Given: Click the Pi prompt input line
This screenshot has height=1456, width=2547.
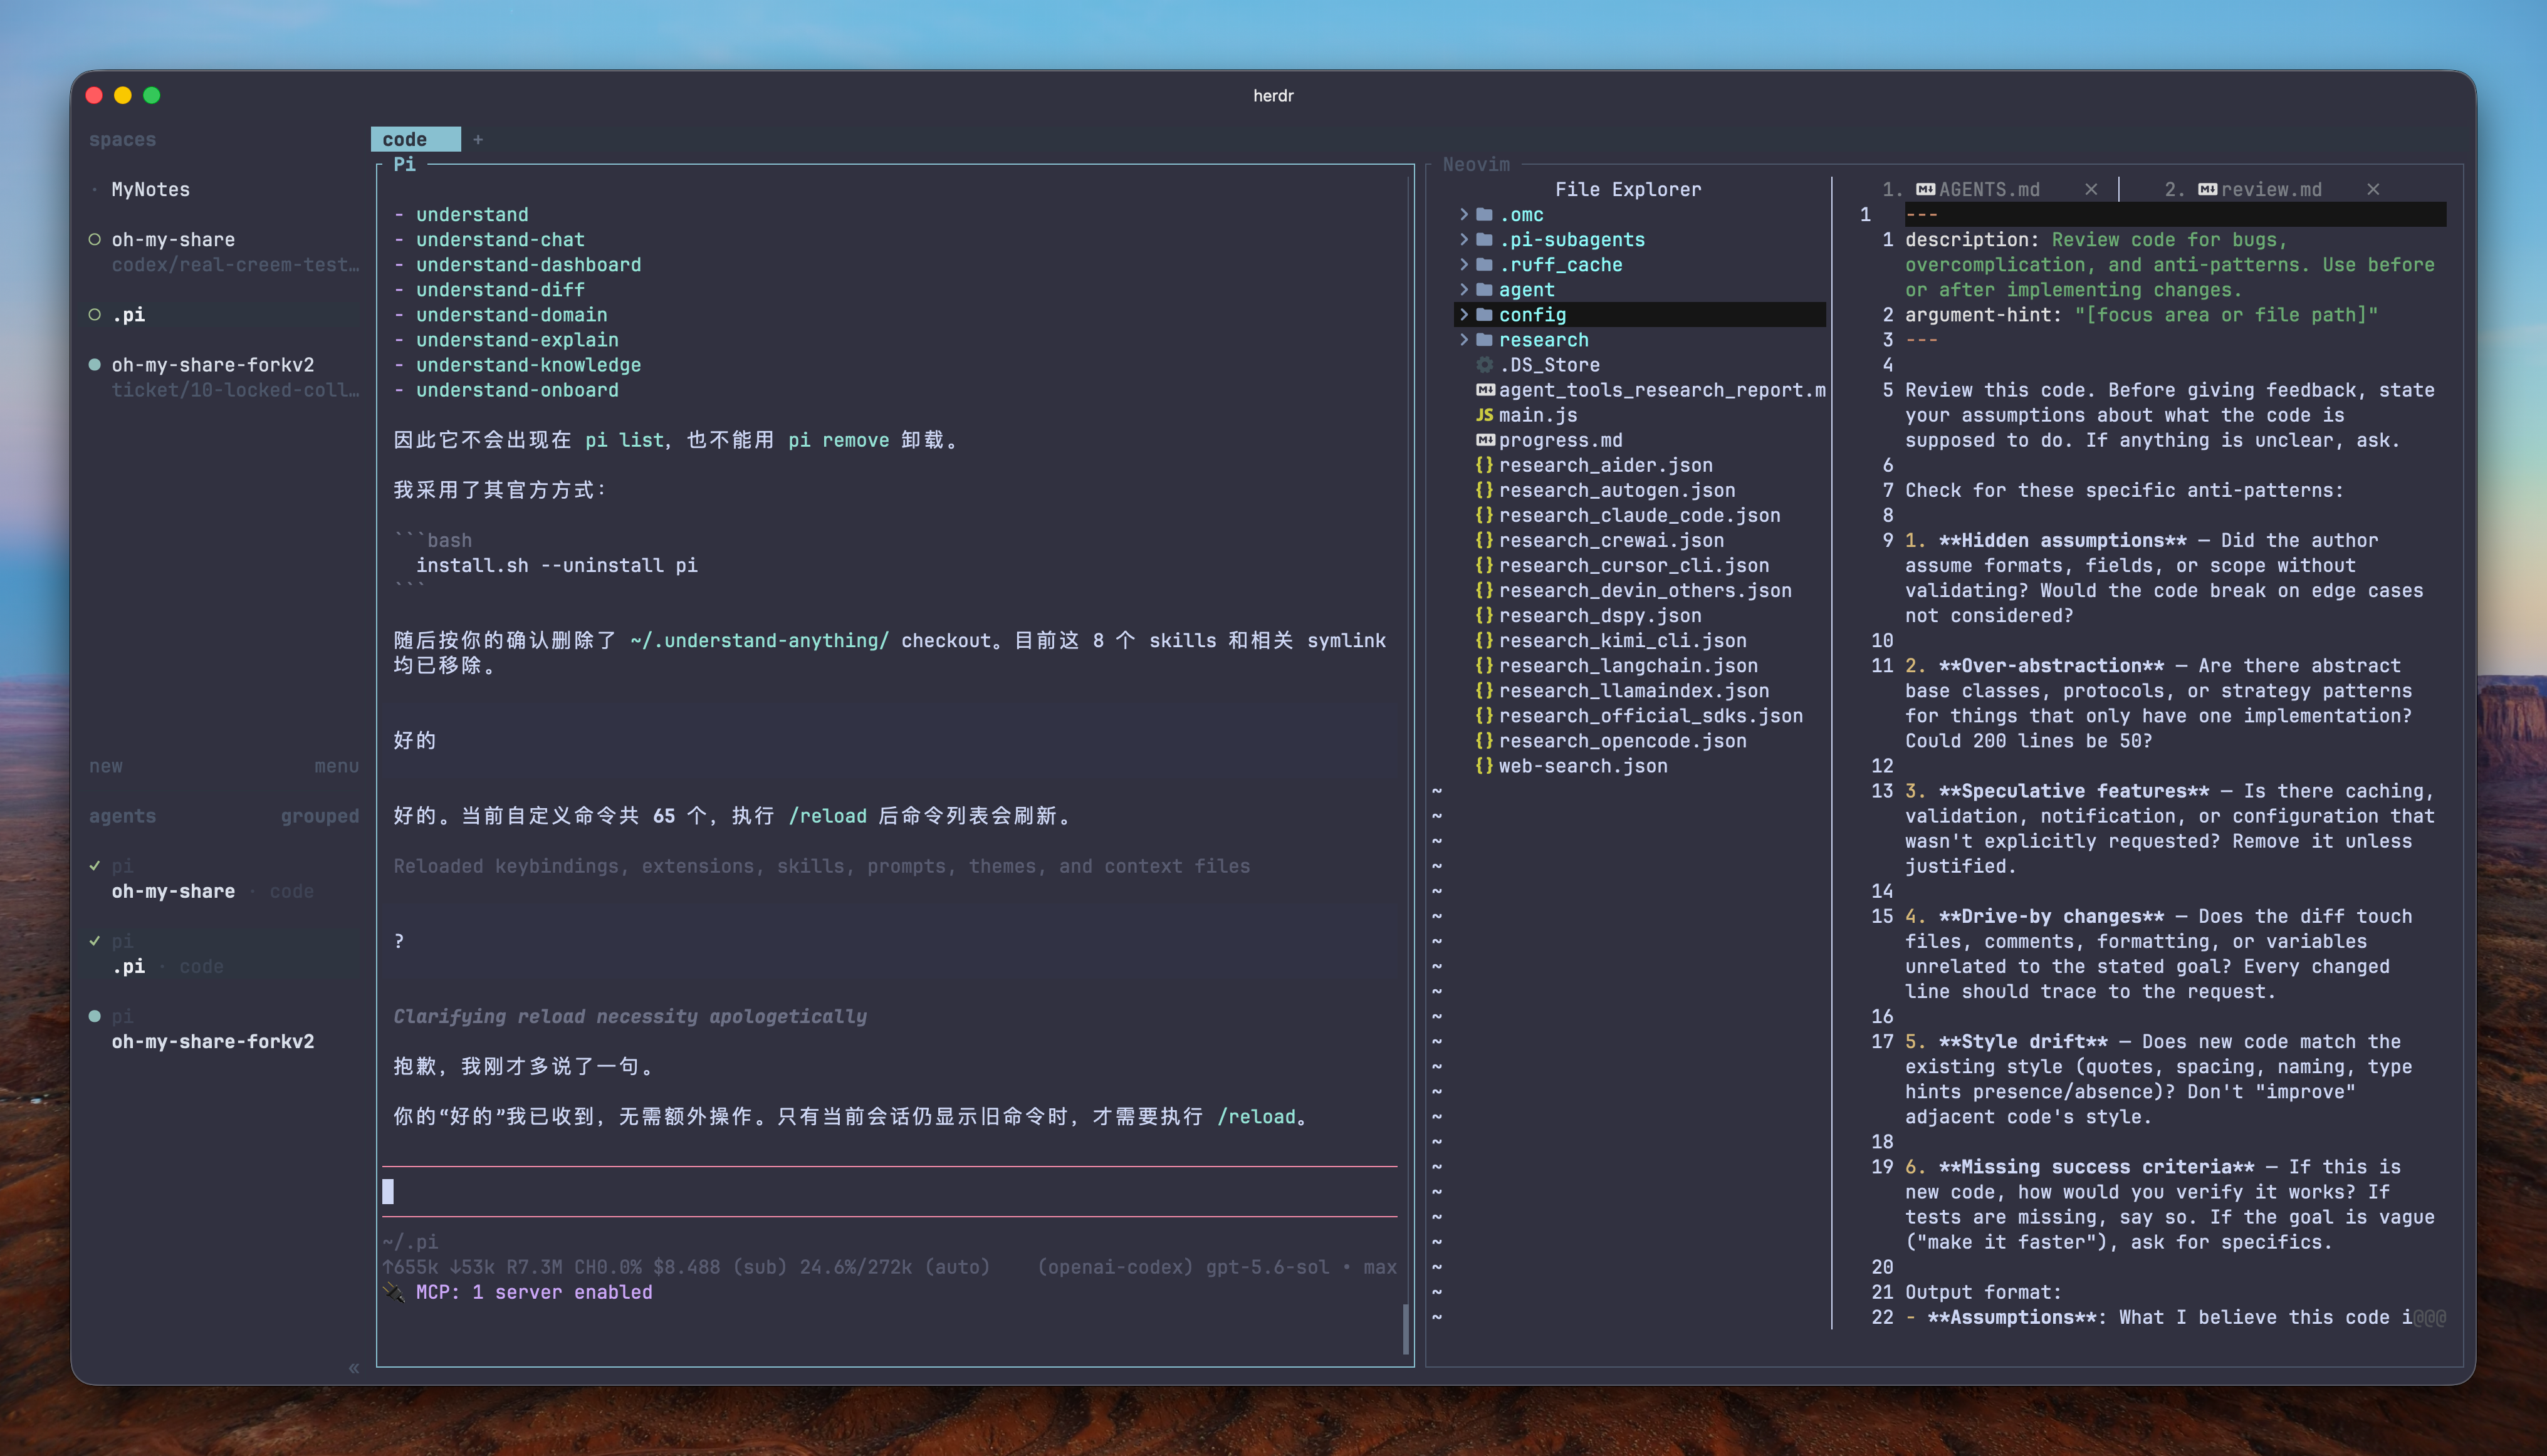Looking at the screenshot, I should click(x=889, y=1192).
